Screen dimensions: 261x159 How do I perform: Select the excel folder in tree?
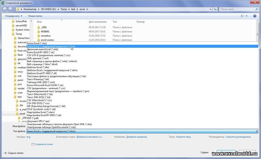pos(22,114)
